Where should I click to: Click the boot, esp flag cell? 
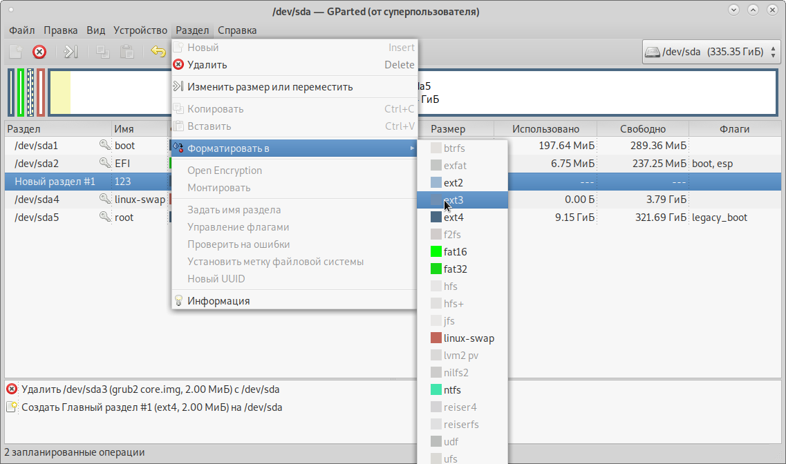712,163
